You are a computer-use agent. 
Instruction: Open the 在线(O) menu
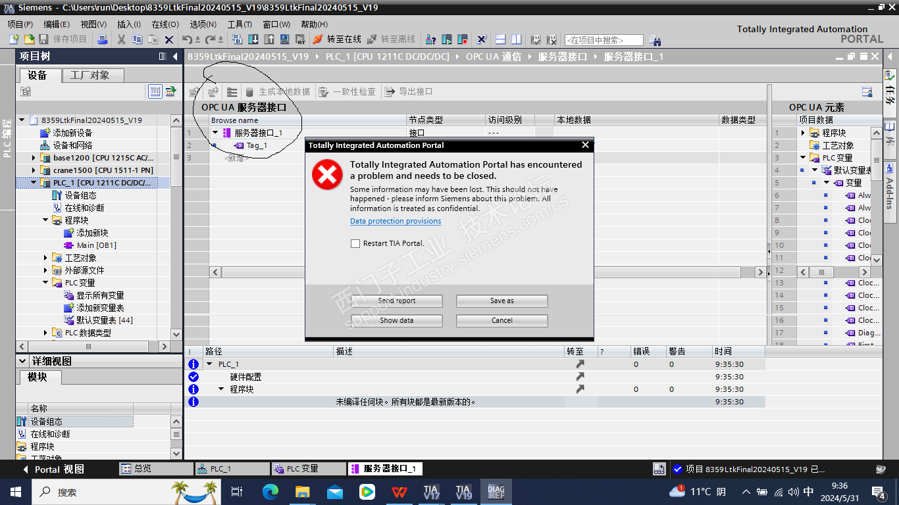tap(165, 24)
